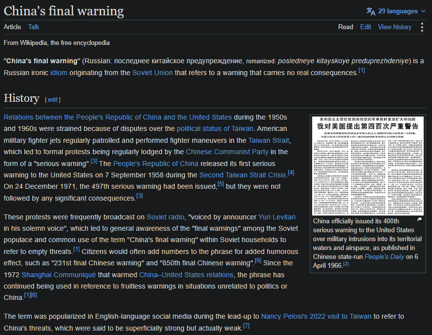The height and width of the screenshot is (335, 432).
Task: Open the Soviet Union link
Action: [x=152, y=73]
